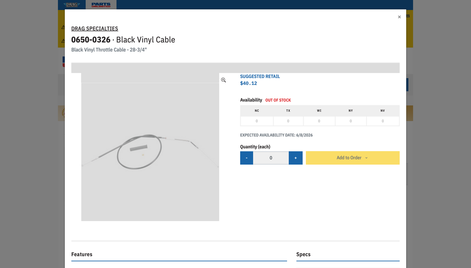471x268 pixels.
Task: Click the WI warehouse column header
Action: pos(319,111)
